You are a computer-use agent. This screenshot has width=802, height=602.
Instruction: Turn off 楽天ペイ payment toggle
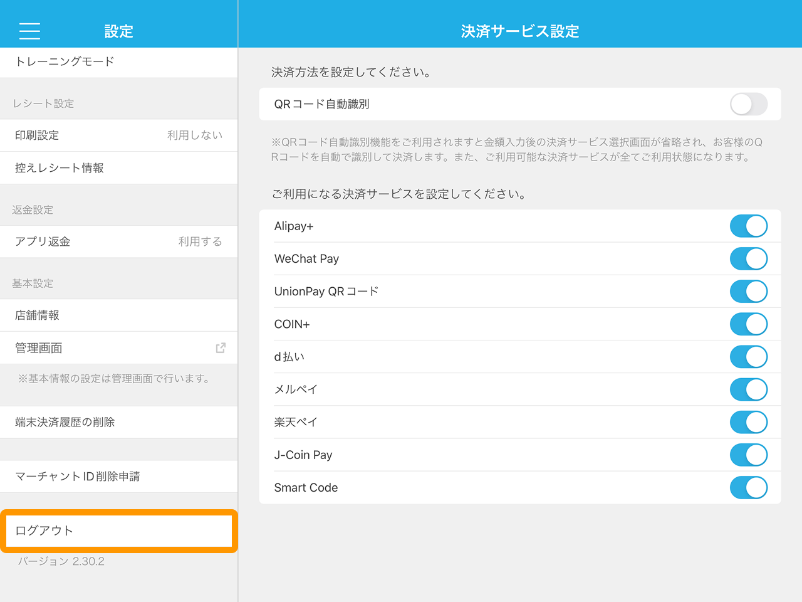pyautogui.click(x=749, y=422)
